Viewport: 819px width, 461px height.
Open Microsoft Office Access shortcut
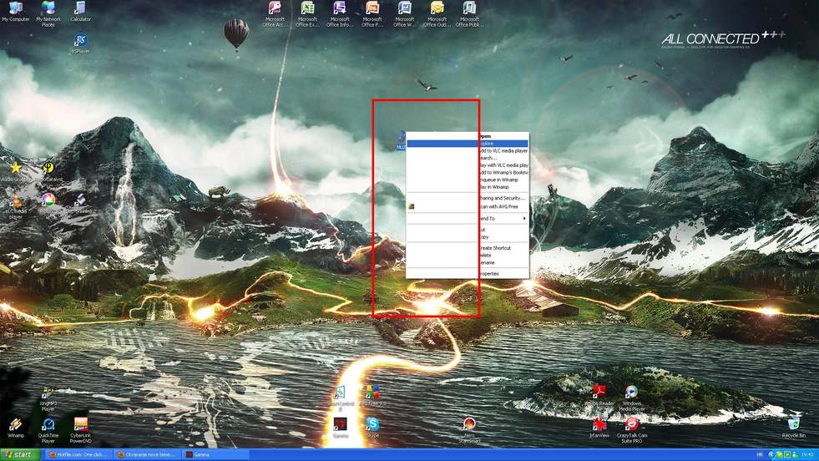(x=275, y=14)
